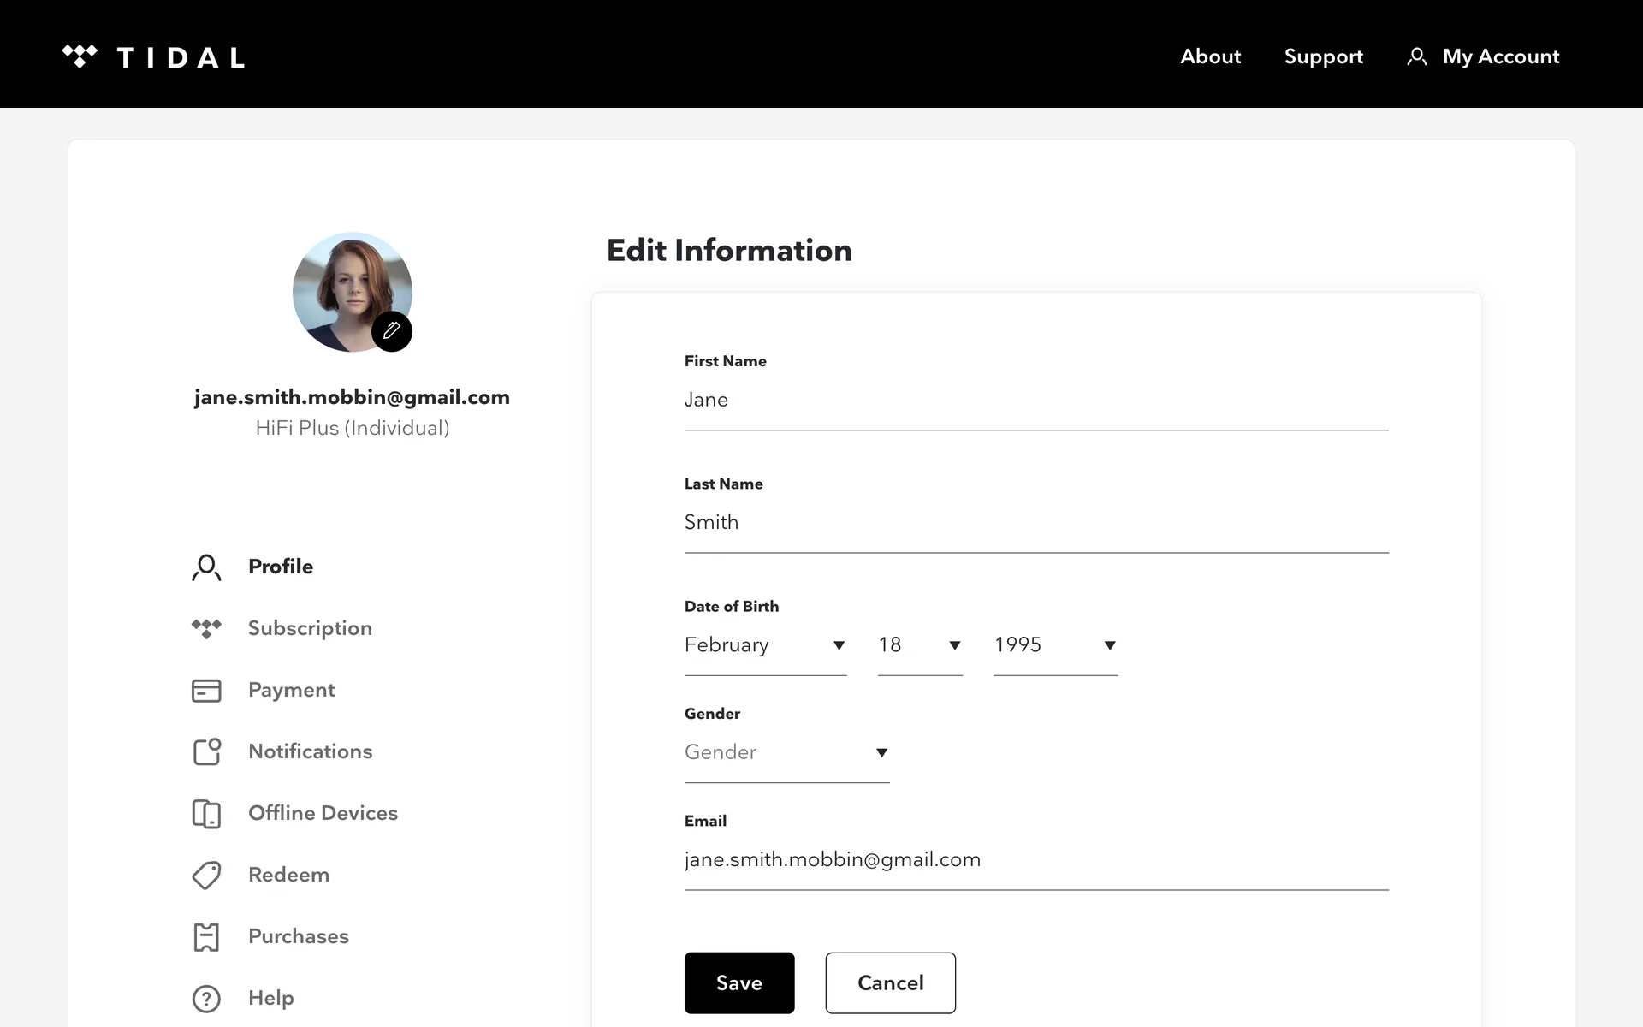The height and width of the screenshot is (1027, 1643).
Task: Expand the Gender dropdown
Action: pyautogui.click(x=786, y=752)
